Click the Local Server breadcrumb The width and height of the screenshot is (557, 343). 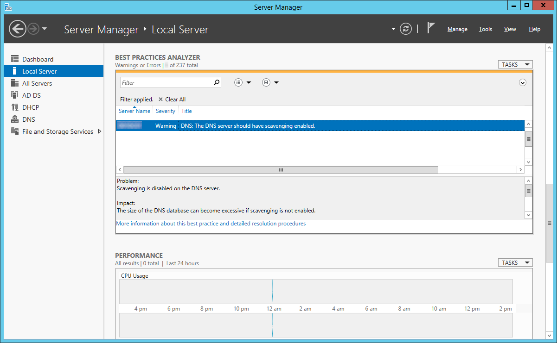(x=180, y=30)
